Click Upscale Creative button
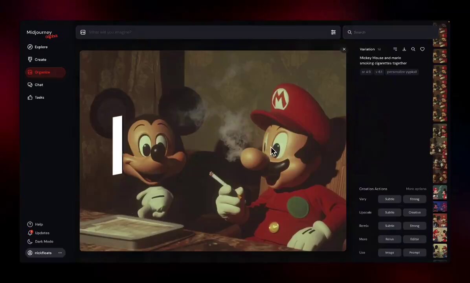 click(415, 212)
